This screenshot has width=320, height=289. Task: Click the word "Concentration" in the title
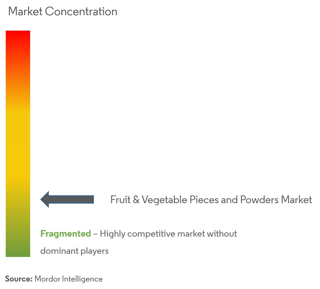click(x=81, y=11)
